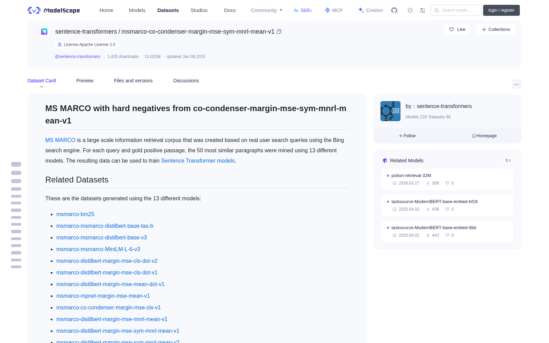Open msmarco-distilbert-margin-mse-mnrl-mean-v1 link
549x343 pixels.
tap(112, 319)
